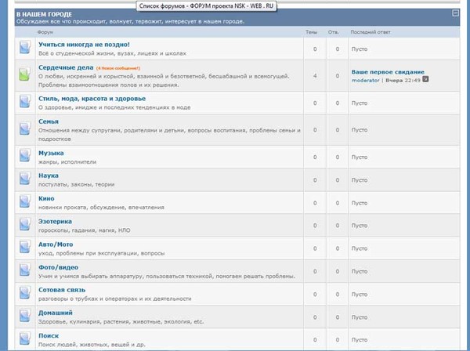Click the description 'новинки проката, обсуждение, впечатления'
Image resolution: width=470 pixels, height=351 pixels.
[101, 208]
